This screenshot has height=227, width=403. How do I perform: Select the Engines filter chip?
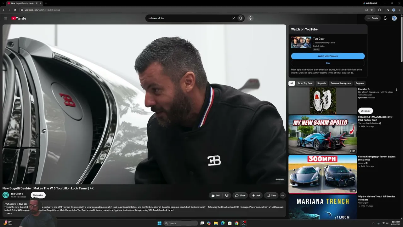360,83
